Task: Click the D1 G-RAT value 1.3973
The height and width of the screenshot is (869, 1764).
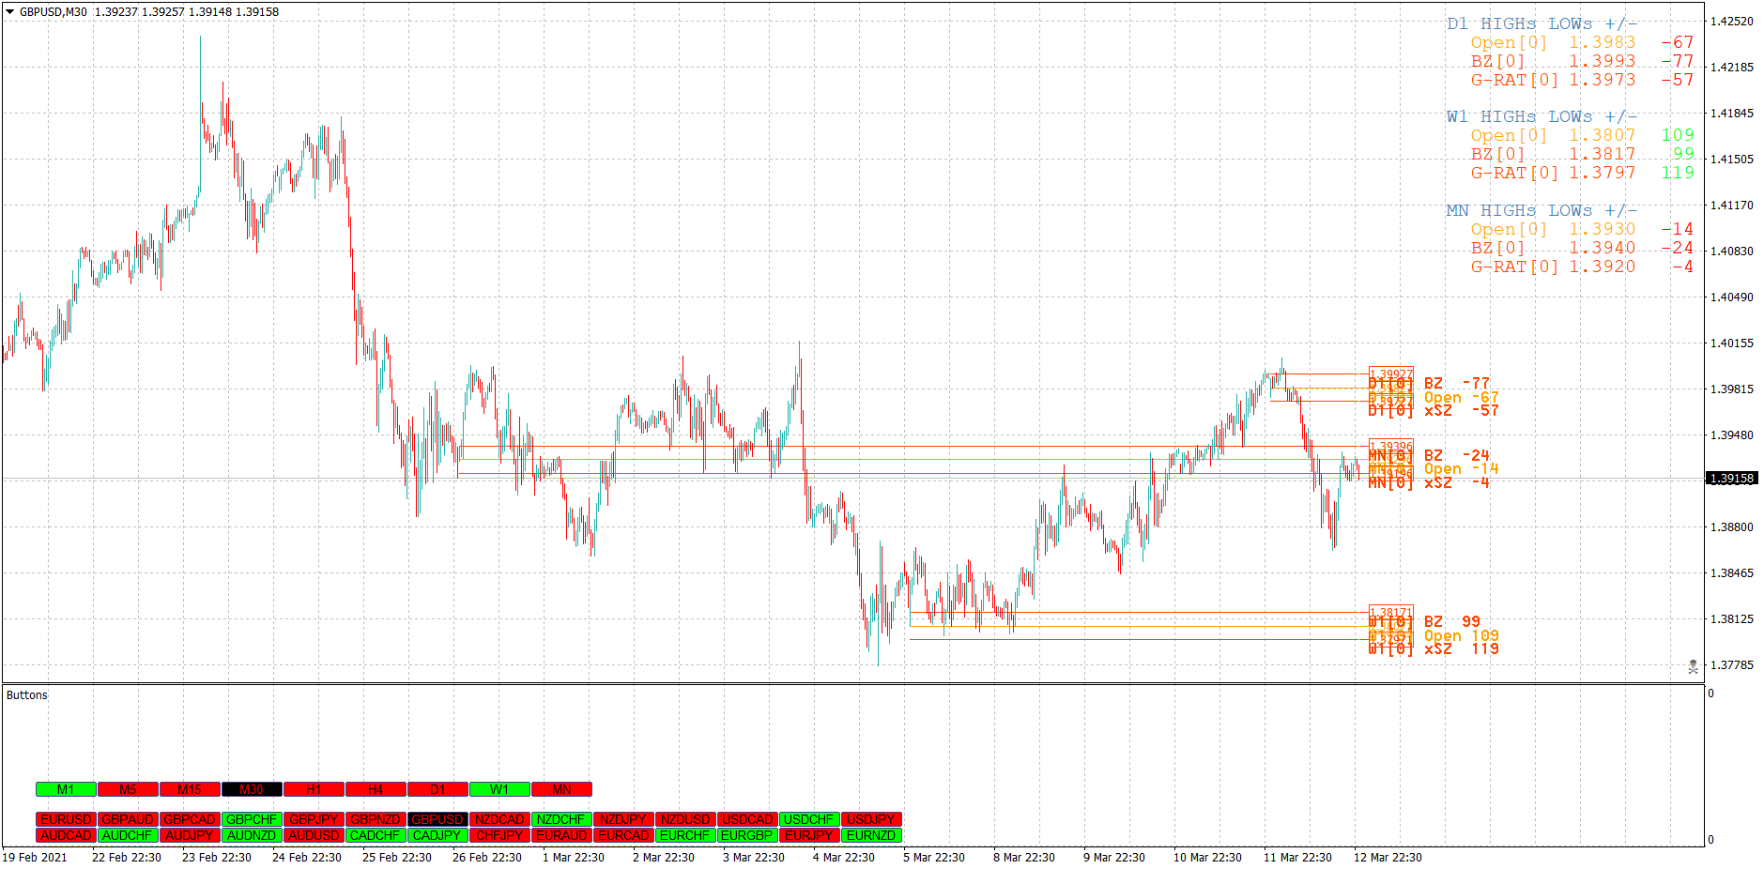Action: [1603, 81]
